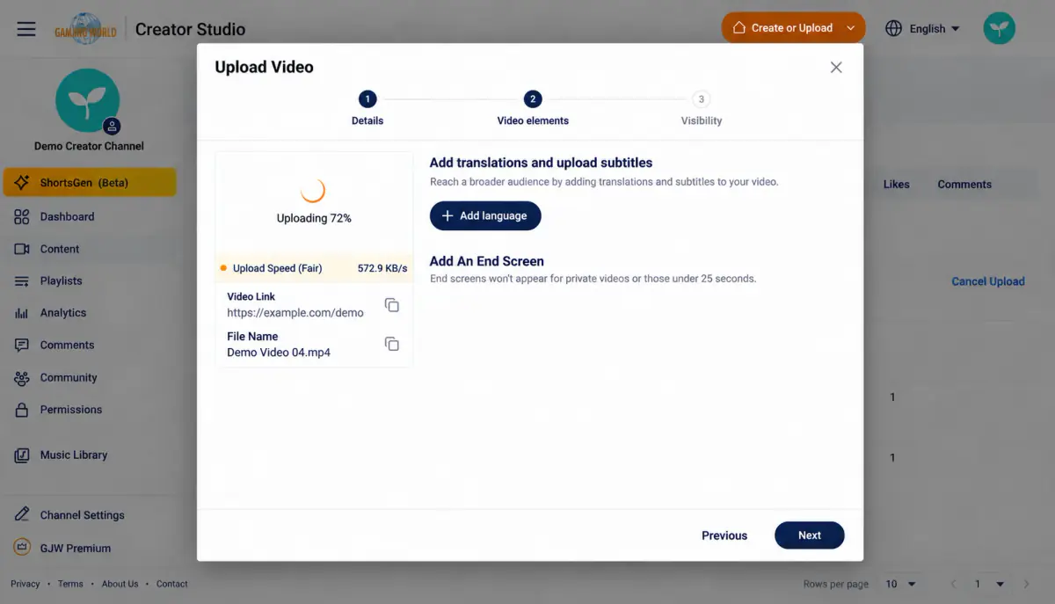Click the Next button
This screenshot has height=604, width=1055.
coord(809,535)
